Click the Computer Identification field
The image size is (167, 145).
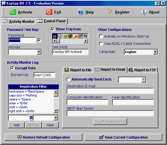tap(87, 102)
